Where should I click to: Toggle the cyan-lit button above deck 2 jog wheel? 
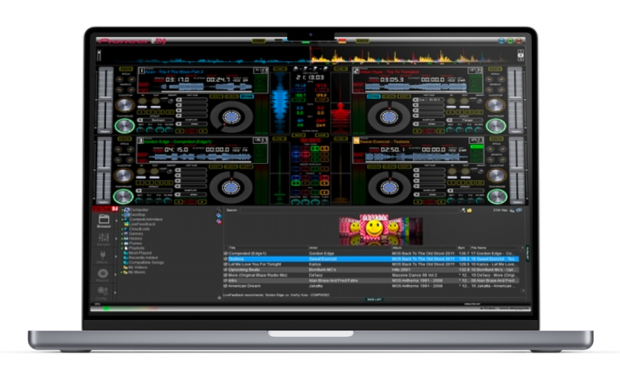(x=373, y=96)
